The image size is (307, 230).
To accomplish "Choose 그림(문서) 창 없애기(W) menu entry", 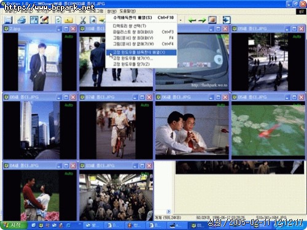I will point(141,44).
